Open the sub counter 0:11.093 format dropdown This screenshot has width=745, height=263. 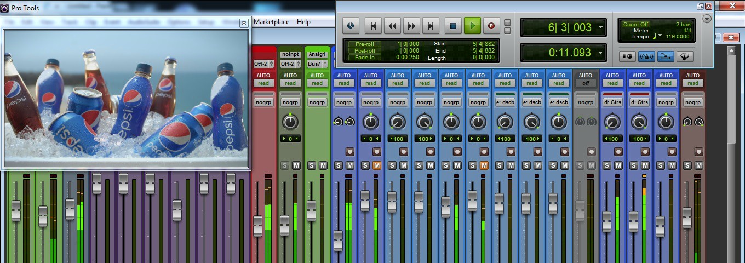601,53
